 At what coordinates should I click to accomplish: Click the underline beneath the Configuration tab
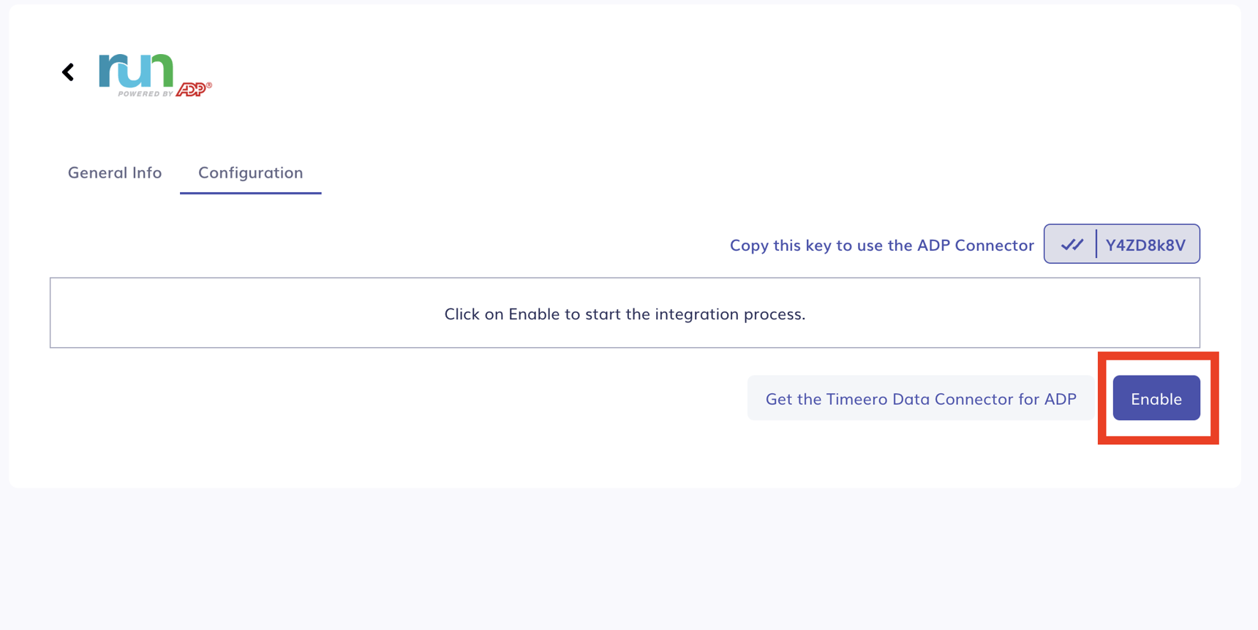click(250, 193)
